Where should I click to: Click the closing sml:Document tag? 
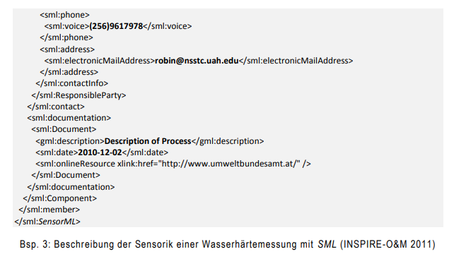point(66,175)
